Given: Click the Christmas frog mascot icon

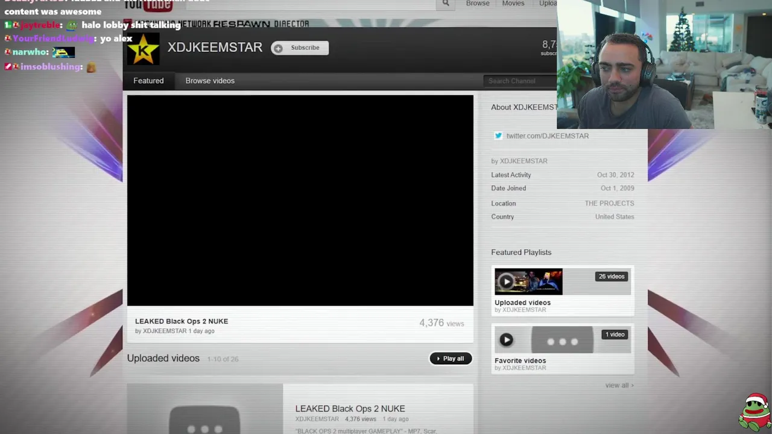Looking at the screenshot, I should coord(755,412).
